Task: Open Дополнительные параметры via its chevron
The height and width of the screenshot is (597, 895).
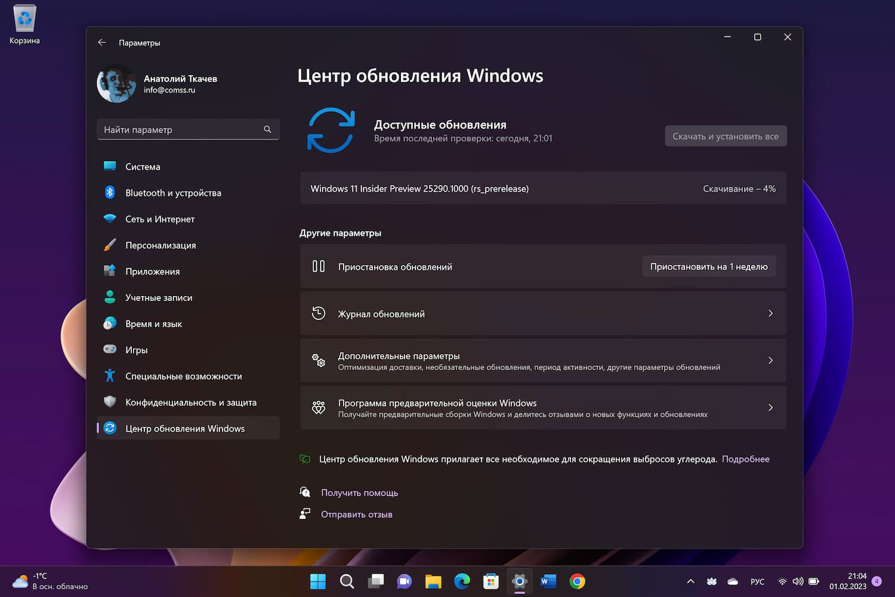Action: 770,361
